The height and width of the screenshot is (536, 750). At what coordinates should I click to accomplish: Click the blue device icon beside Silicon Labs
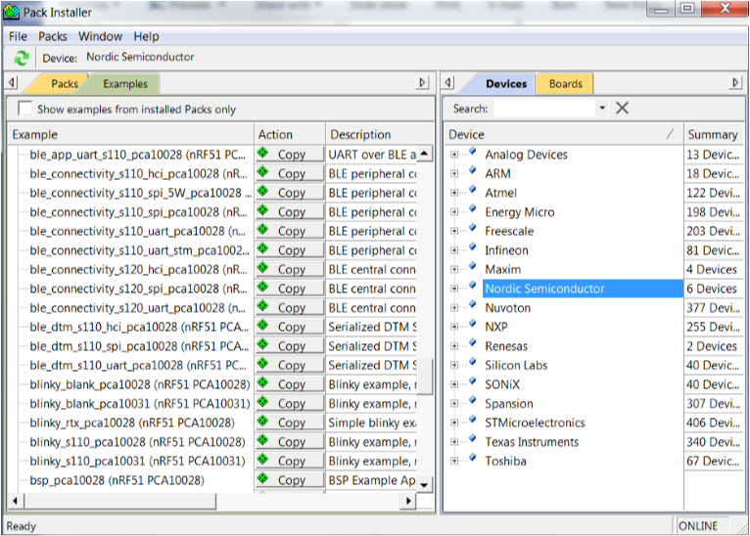473,362
